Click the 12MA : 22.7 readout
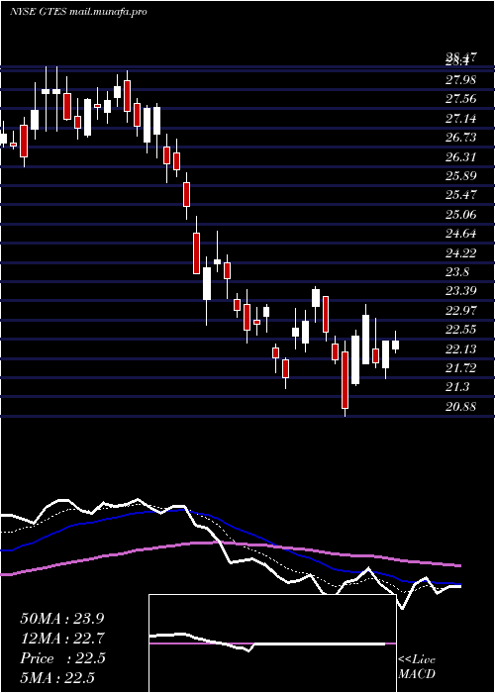This screenshot has width=495, height=693. [62, 639]
